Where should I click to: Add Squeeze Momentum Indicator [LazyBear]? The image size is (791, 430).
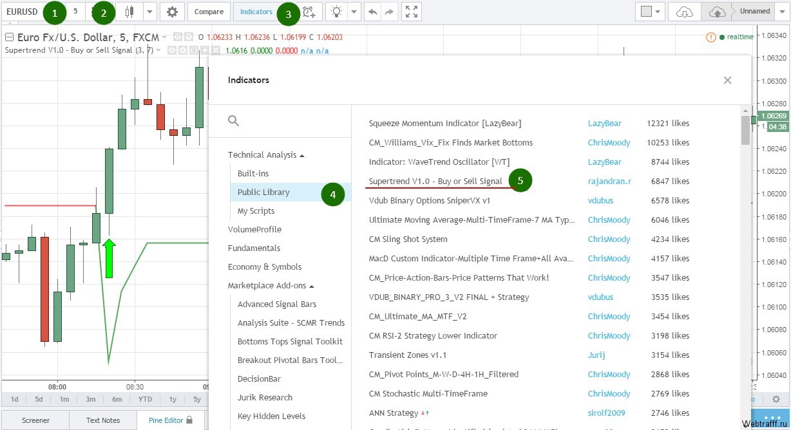[445, 123]
